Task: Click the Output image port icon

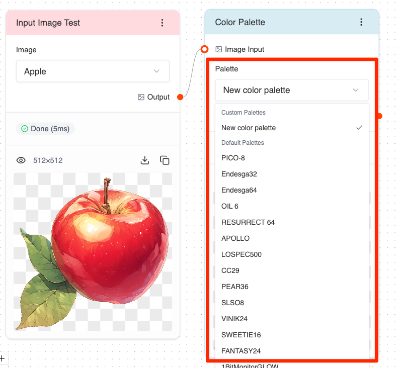Action: (141, 97)
